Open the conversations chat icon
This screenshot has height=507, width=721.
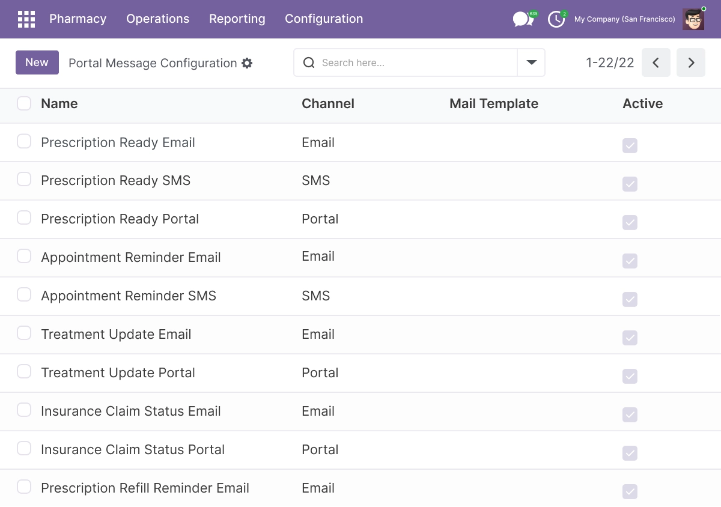523,19
